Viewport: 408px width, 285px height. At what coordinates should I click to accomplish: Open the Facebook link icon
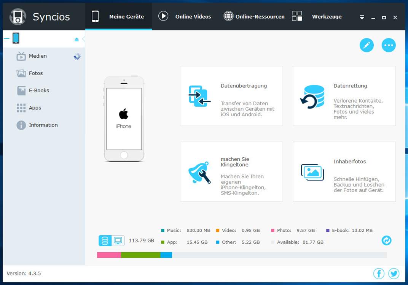[x=379, y=274]
